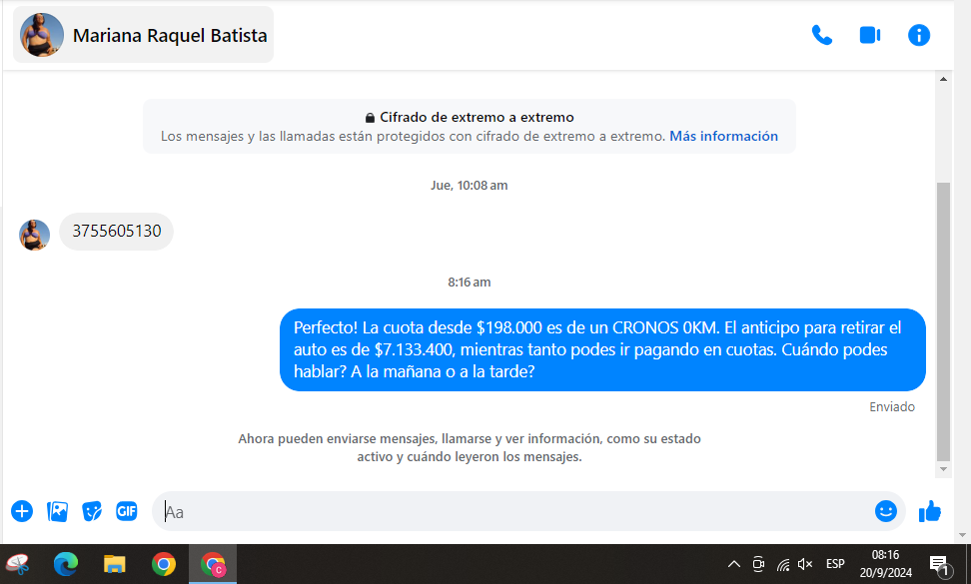The height and width of the screenshot is (584, 971).
Task: Open the GIF picker
Action: 126,511
